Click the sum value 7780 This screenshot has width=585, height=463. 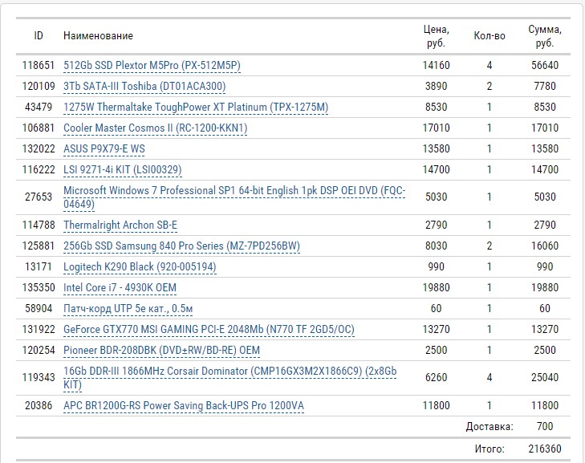545,86
